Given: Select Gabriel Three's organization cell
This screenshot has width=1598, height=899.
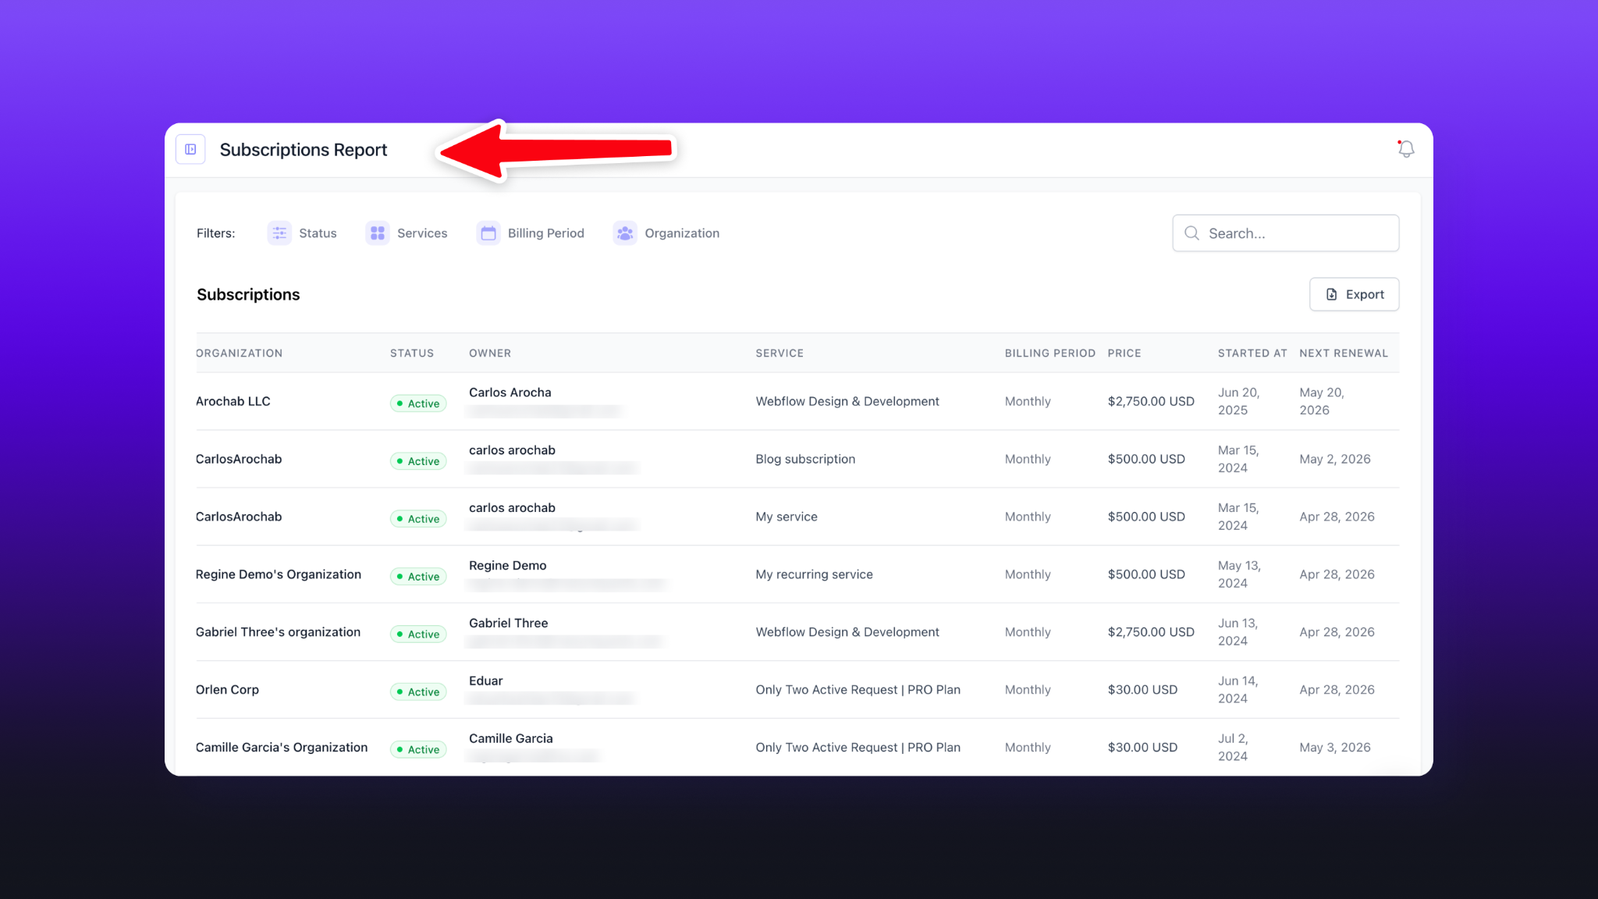Looking at the screenshot, I should (x=278, y=632).
